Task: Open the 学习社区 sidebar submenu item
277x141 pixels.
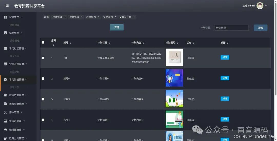Action: click(x=14, y=56)
